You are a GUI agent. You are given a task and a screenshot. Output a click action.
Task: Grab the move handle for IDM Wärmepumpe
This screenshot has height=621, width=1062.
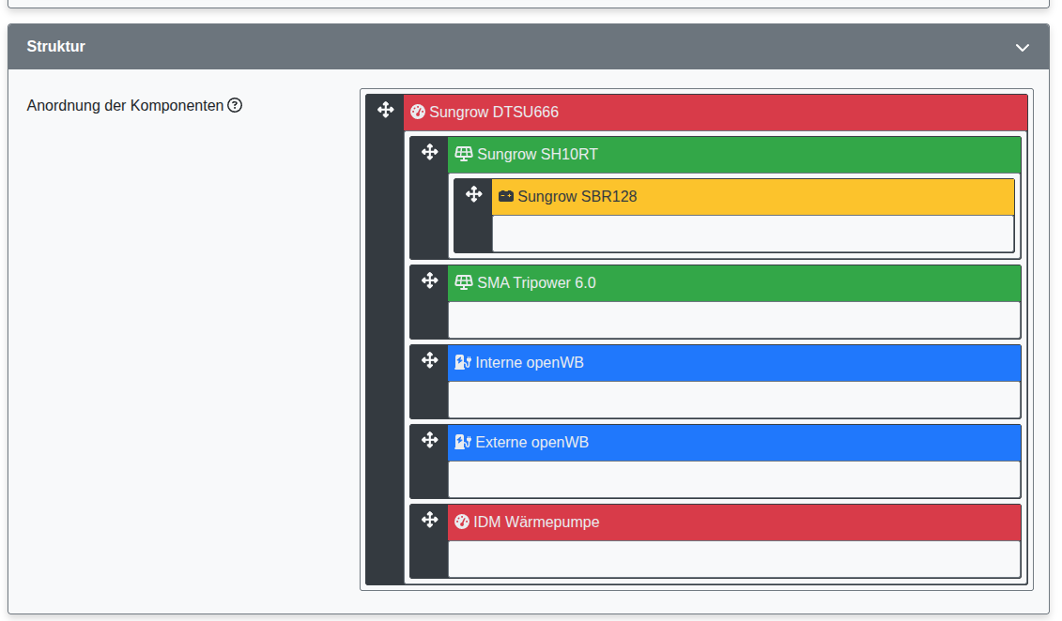point(429,520)
